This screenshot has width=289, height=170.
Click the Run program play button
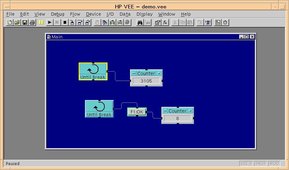tap(50, 22)
